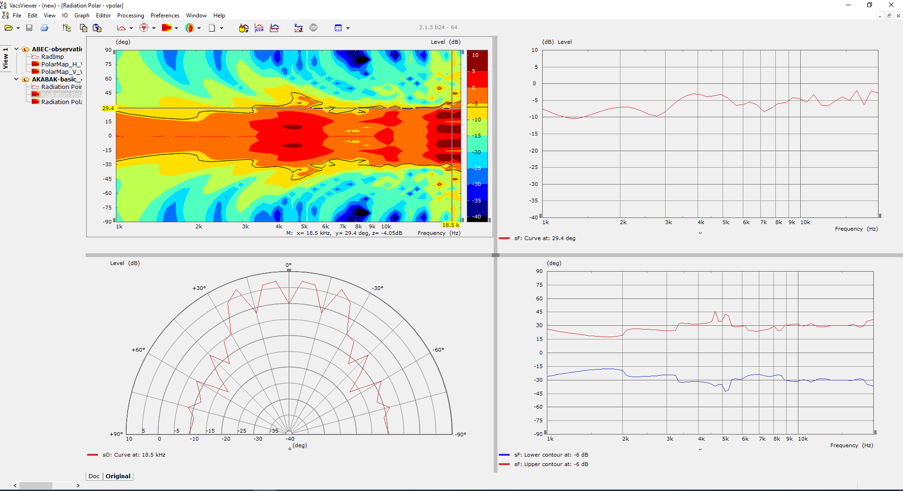
Task: Print using the printer icon
Action: point(44,28)
